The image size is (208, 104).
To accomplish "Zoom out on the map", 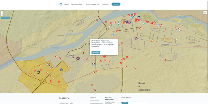I will point(2,15).
